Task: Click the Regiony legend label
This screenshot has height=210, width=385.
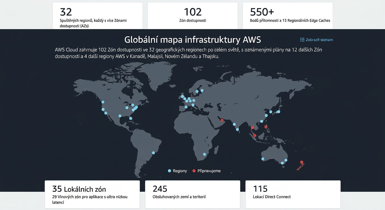Action: click(180, 171)
